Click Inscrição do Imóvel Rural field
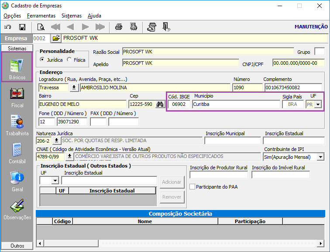 pos(281,175)
